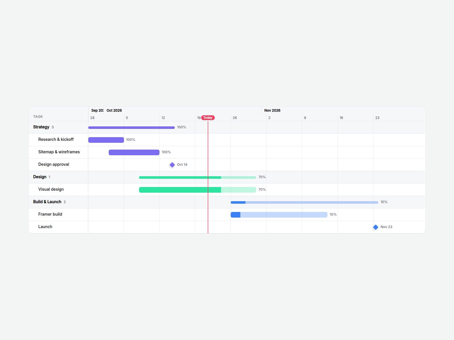454x340 pixels.
Task: Click the Launch milestone diamond
Action: 376,227
